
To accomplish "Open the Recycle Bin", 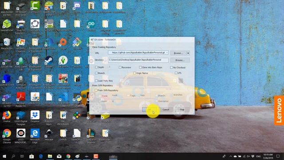I will (x=7, y=44).
